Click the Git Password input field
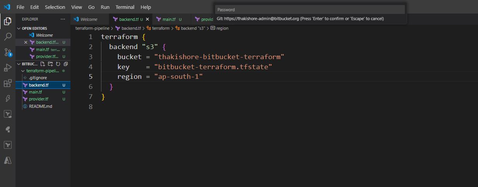This screenshot has width=478, height=187. point(310,10)
